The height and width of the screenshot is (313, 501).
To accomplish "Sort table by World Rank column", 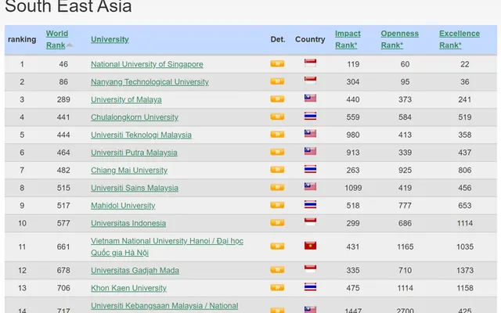I will 57,39.
